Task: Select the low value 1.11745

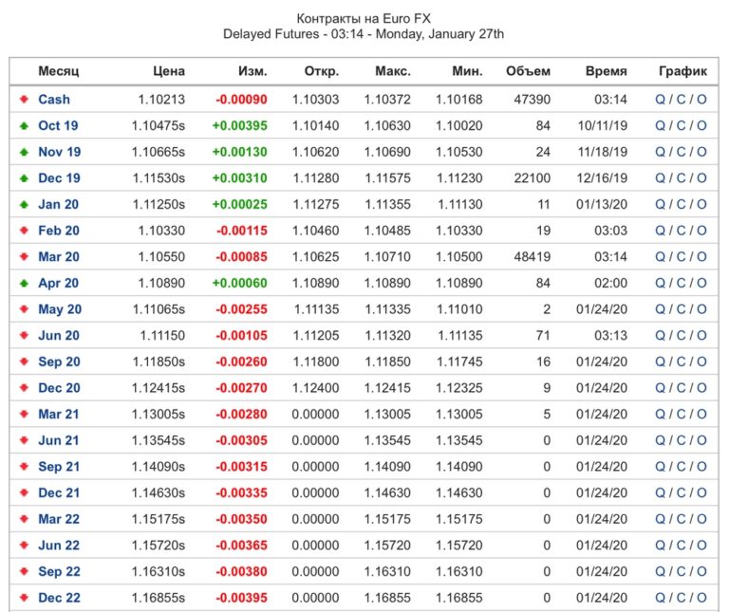Action: [459, 362]
